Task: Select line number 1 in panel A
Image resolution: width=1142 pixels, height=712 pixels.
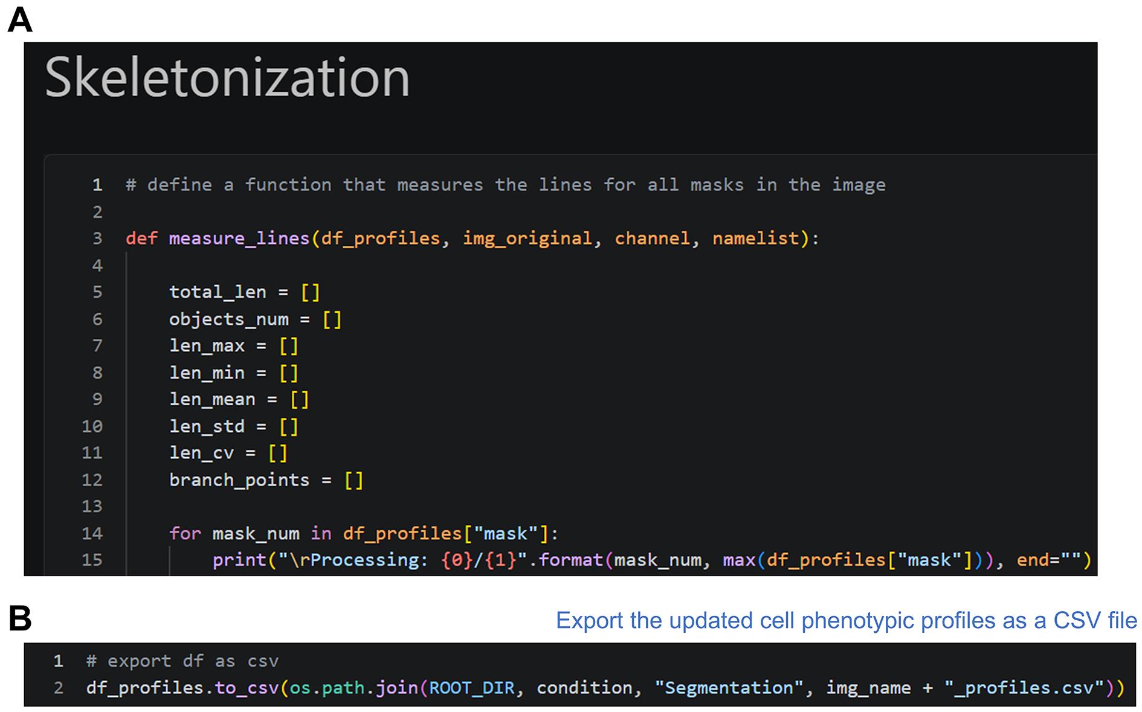Action: pyautogui.click(x=97, y=185)
